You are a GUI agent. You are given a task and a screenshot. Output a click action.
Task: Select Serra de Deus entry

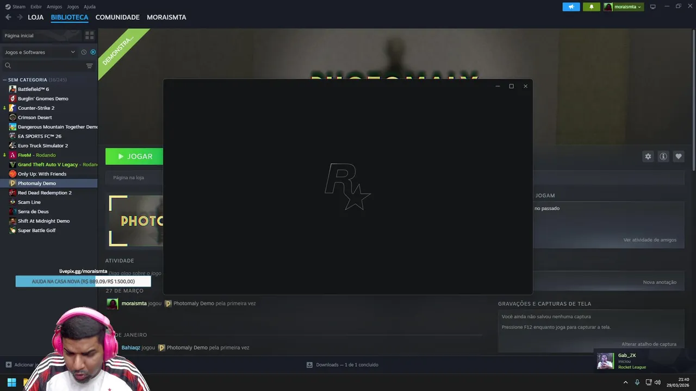(49, 211)
